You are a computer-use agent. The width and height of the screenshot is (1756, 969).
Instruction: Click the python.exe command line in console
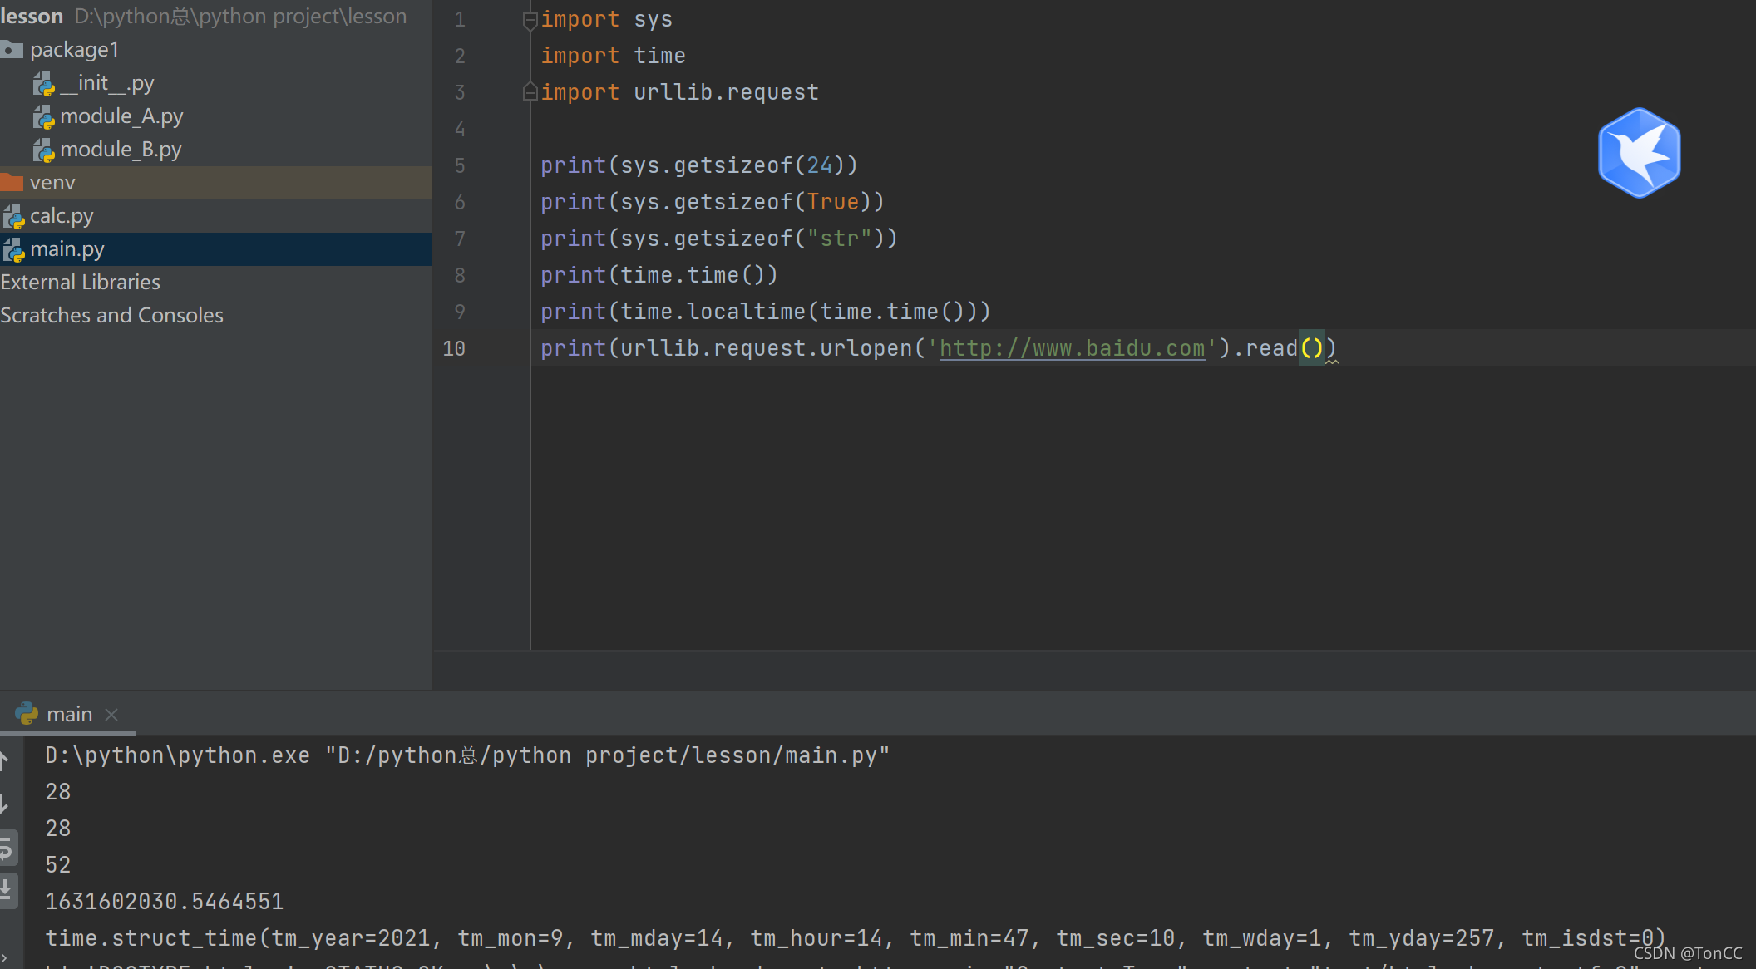click(467, 755)
